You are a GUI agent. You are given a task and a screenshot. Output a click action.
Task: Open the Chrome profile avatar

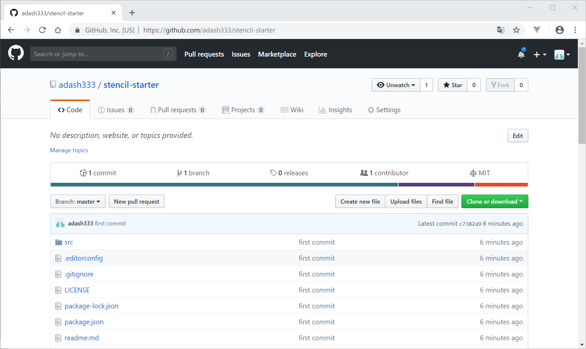(x=560, y=30)
